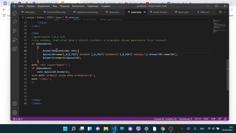Viewport: 236px width, 133px height.
Task: Open File Explorer from the taskbar
Action: tap(106, 129)
